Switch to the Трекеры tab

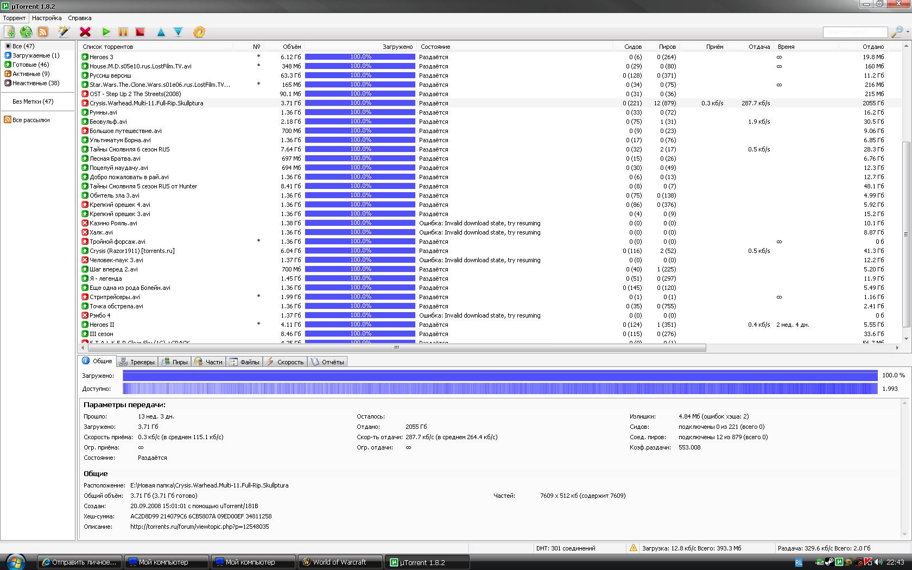tap(137, 362)
